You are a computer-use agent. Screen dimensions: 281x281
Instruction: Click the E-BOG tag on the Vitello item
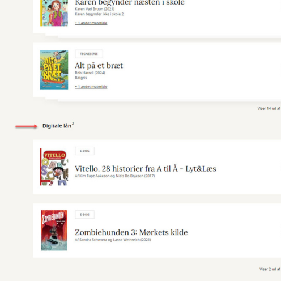pyautogui.click(x=84, y=151)
